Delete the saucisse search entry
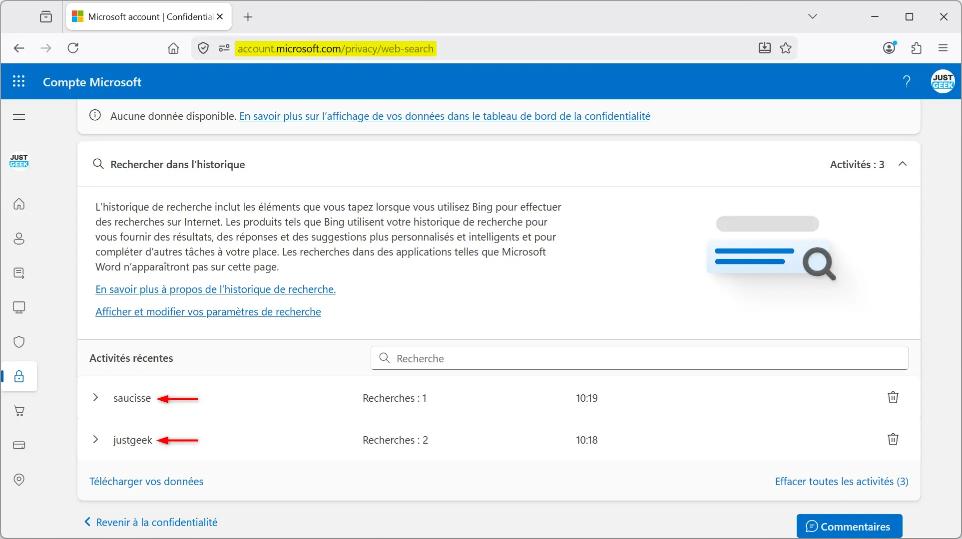The height and width of the screenshot is (539, 962). tap(893, 397)
